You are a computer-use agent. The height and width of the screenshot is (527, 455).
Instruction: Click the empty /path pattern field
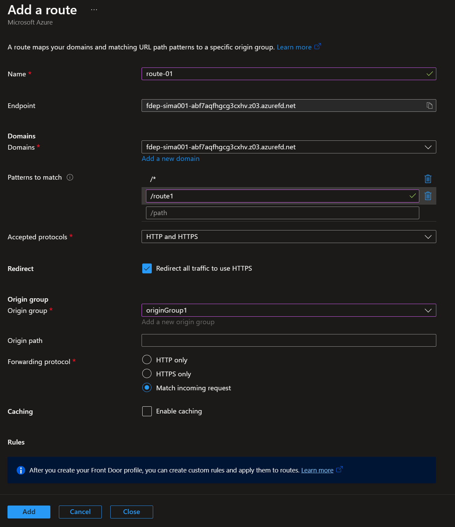(282, 213)
